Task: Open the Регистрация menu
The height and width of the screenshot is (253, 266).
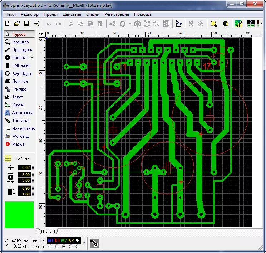Action: (x=117, y=14)
